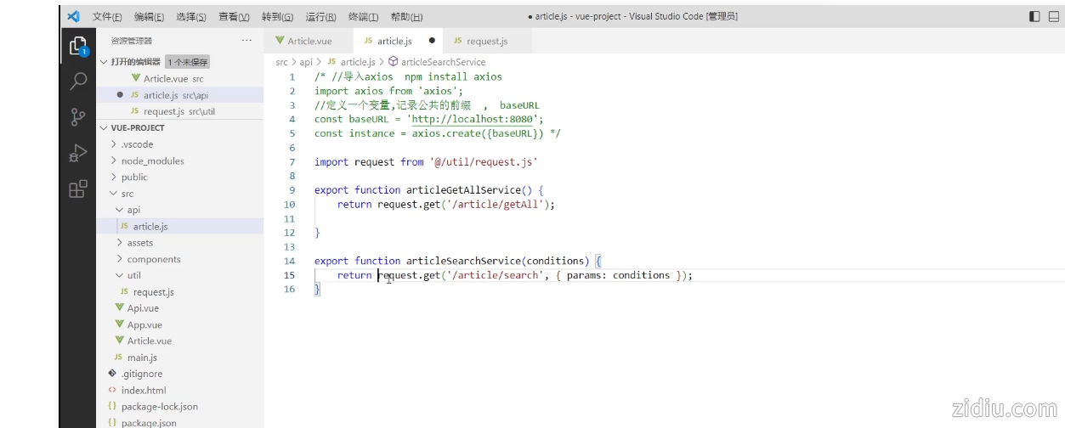1065x428 pixels.
Task: Open the Explorer view in activity bar
Action: tap(77, 47)
